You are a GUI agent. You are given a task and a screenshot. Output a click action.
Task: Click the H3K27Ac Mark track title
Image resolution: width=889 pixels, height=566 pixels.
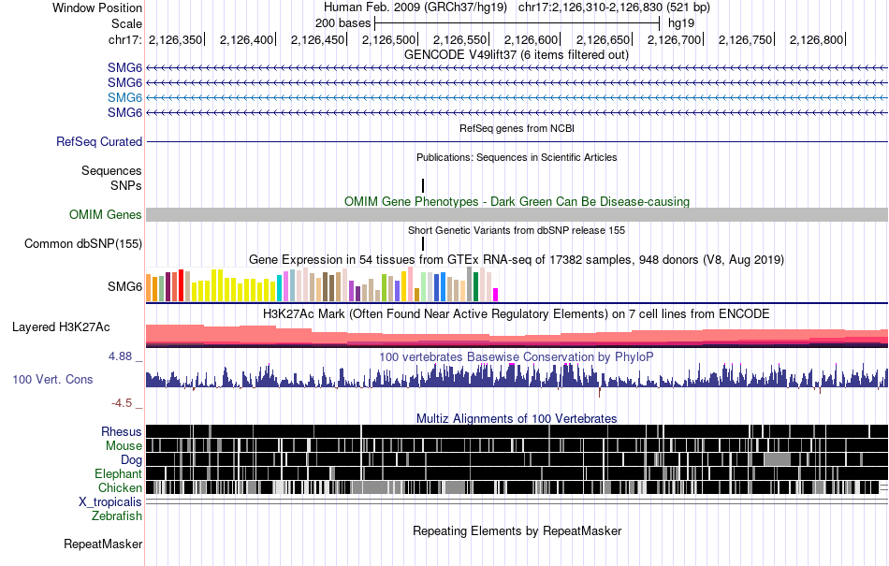tap(516, 314)
